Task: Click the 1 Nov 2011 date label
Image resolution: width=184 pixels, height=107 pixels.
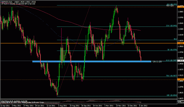Action: [x=109, y=106]
